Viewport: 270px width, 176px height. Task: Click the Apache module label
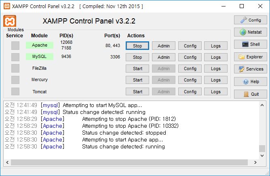(x=40, y=45)
